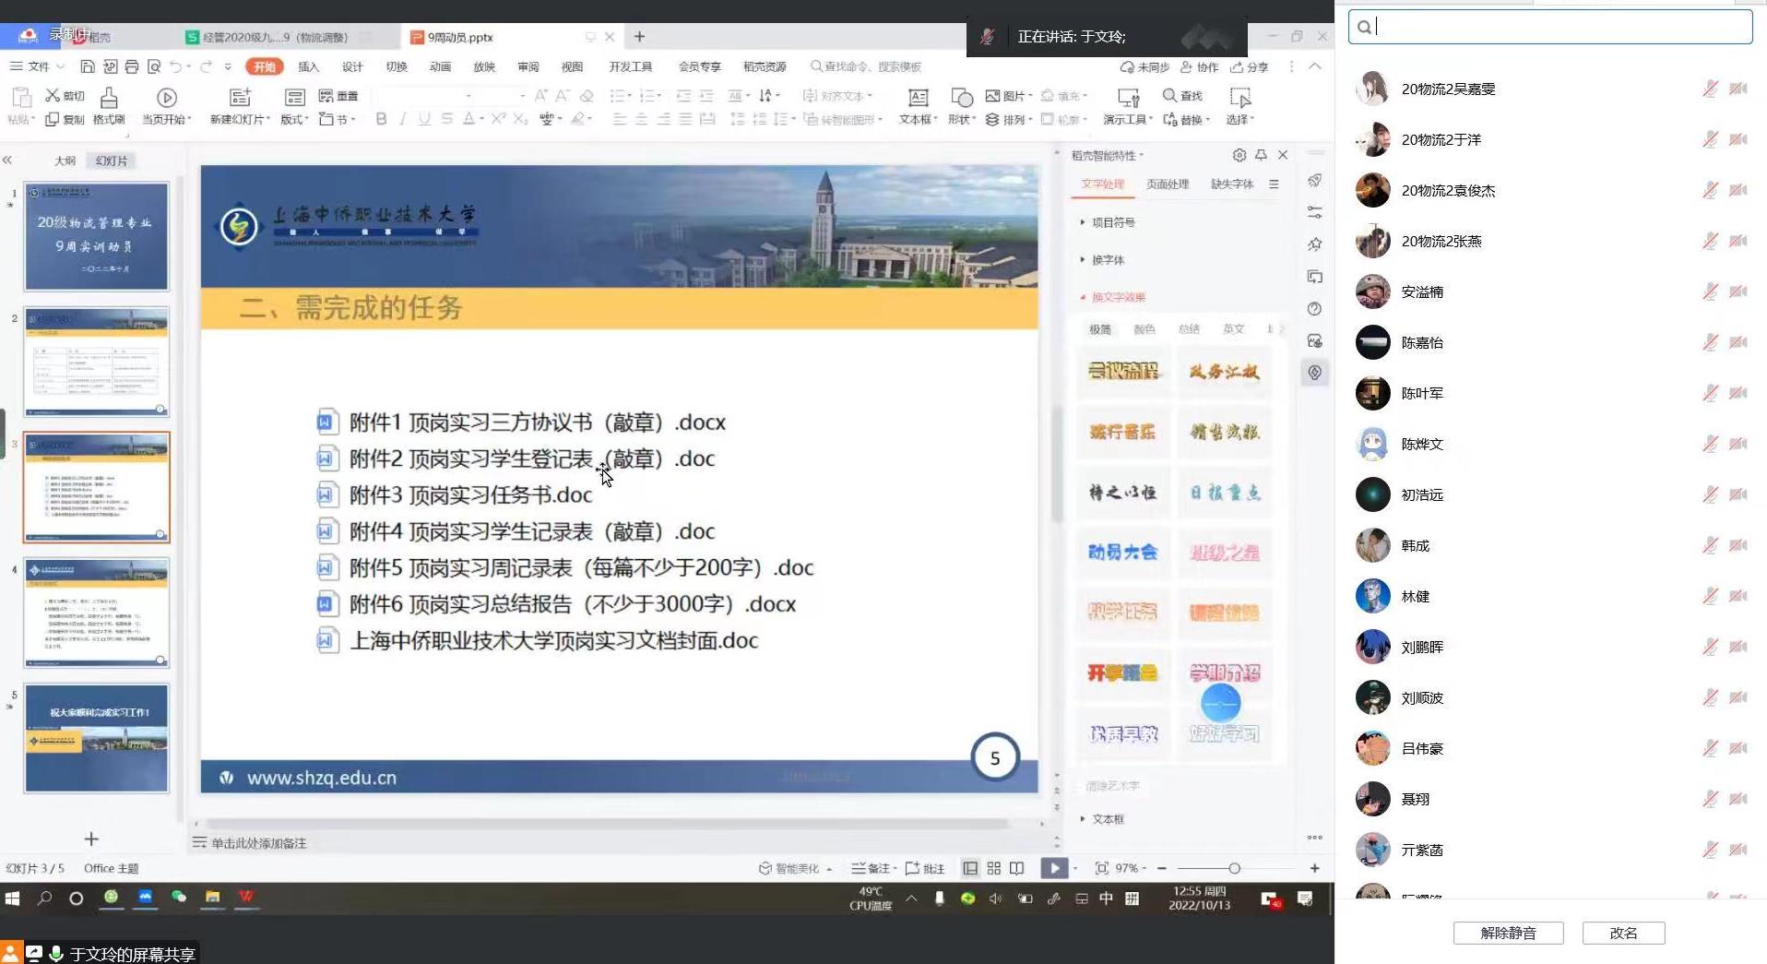Select slide 4 thumbnail in slide panel
The width and height of the screenshot is (1767, 964).
tap(97, 613)
